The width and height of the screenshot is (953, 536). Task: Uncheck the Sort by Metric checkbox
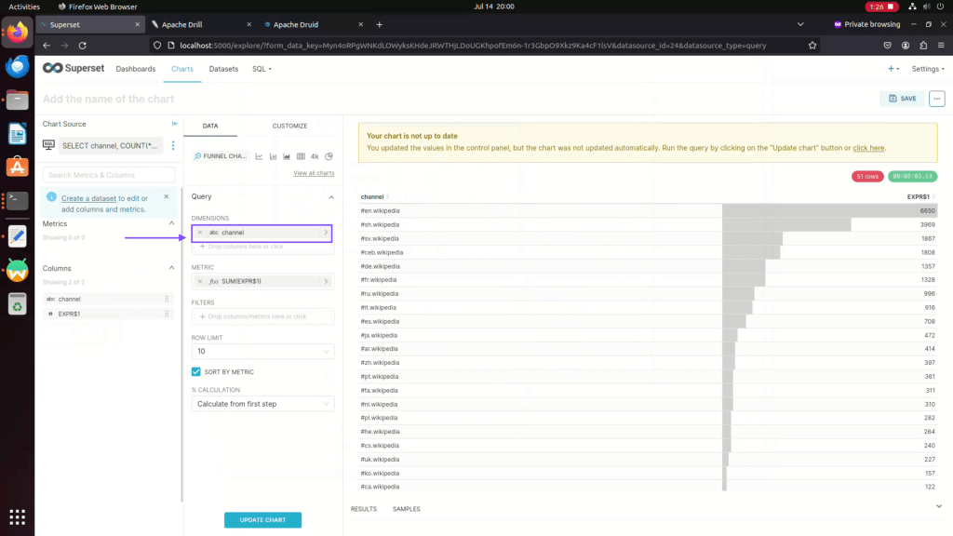coord(196,371)
